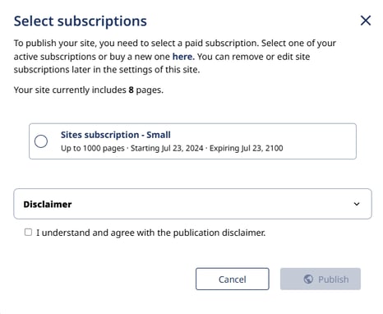Close the Select subscriptions dialog with X
The height and width of the screenshot is (314, 383).
tap(366, 21)
